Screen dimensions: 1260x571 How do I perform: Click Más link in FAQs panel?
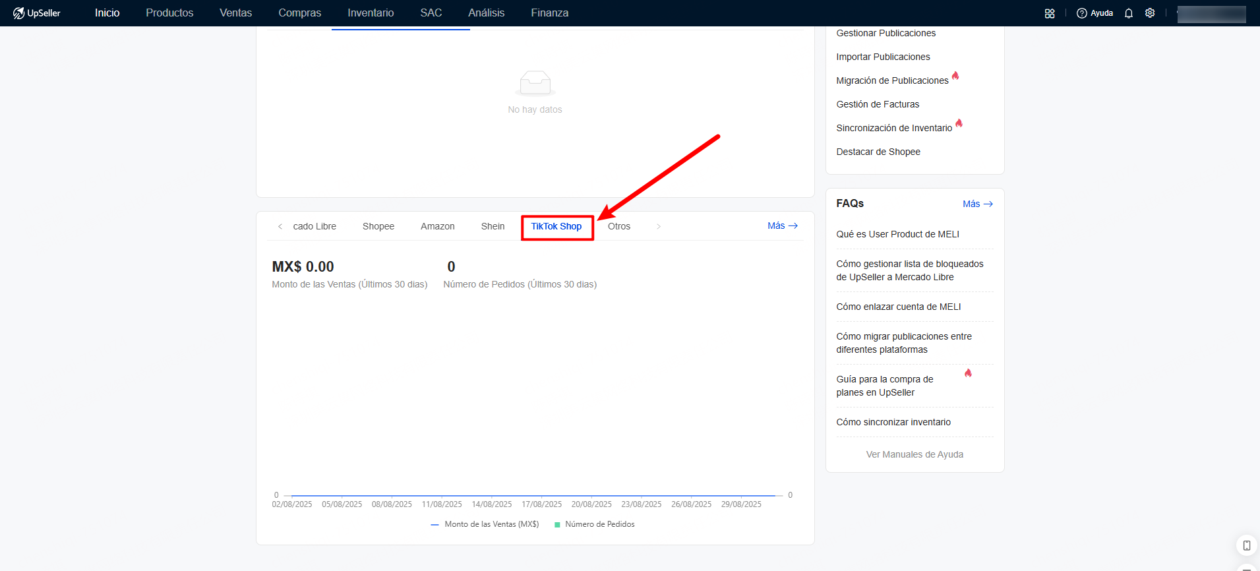[x=977, y=204]
